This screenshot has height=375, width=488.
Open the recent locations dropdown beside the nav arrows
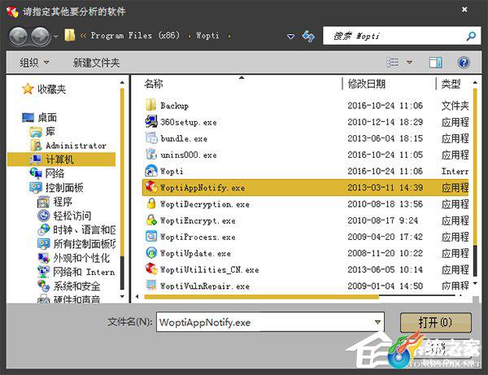pyautogui.click(x=55, y=37)
